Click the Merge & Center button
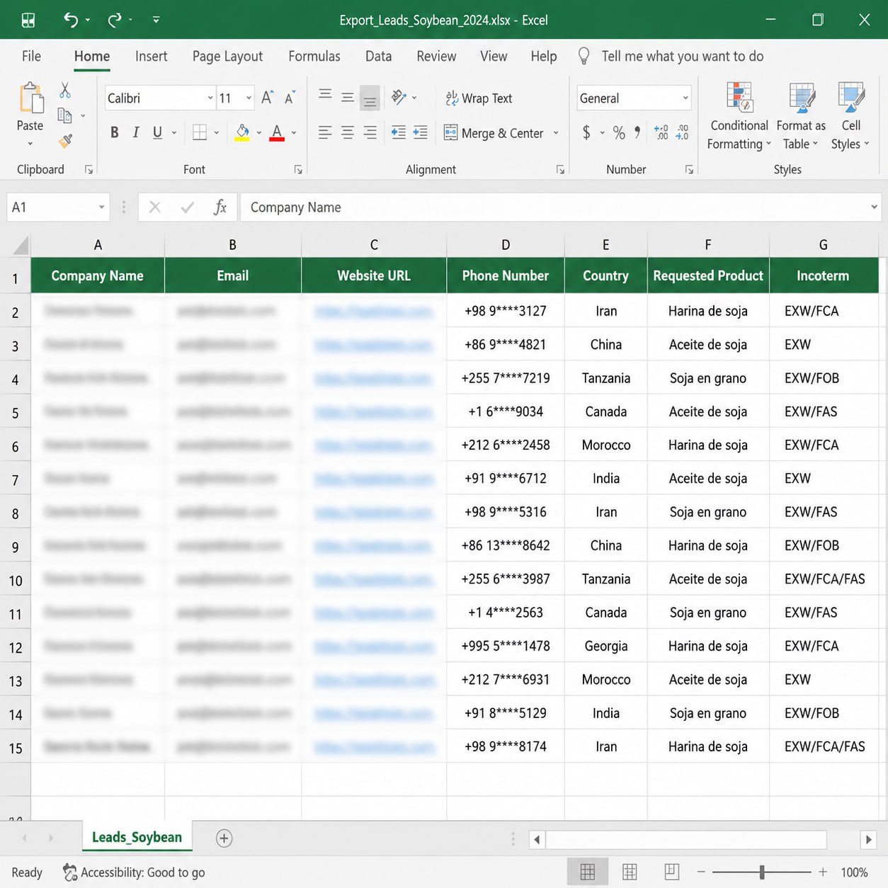 pos(493,133)
